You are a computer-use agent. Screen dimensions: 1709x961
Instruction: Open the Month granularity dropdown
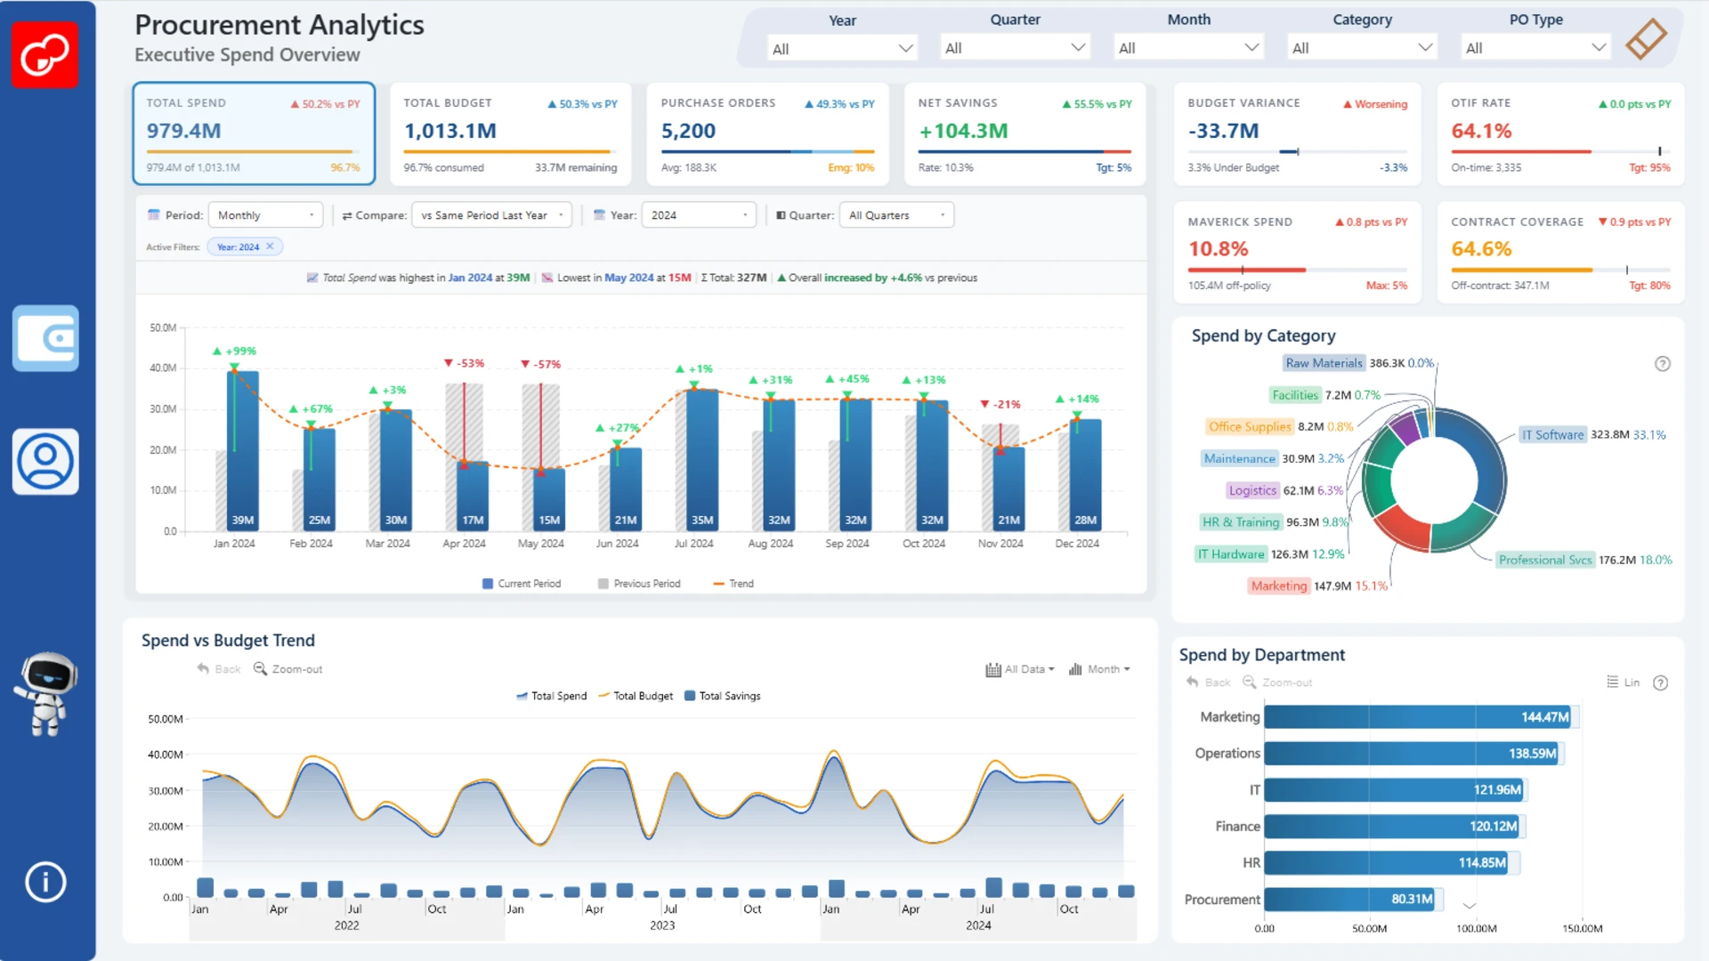point(1099,669)
